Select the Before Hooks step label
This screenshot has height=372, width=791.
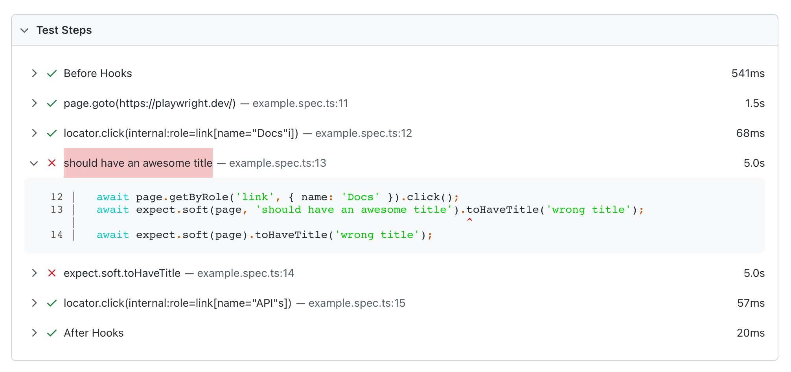pos(98,74)
